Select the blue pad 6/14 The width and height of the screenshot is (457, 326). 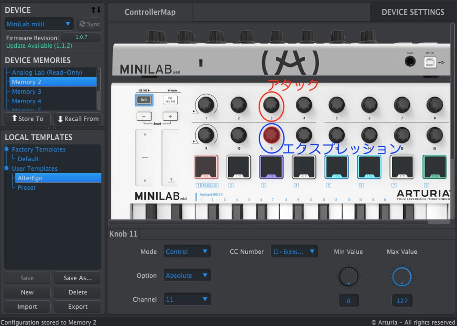[369, 167]
